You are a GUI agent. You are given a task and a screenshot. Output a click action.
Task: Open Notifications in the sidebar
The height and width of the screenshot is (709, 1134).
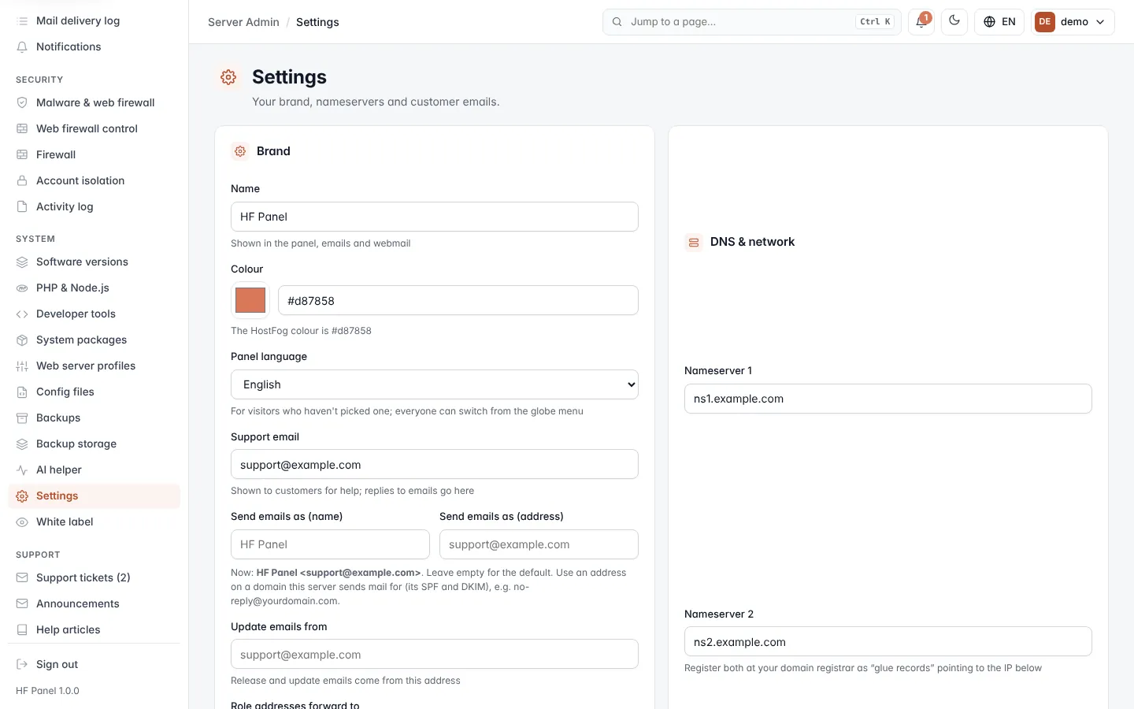(x=94, y=46)
